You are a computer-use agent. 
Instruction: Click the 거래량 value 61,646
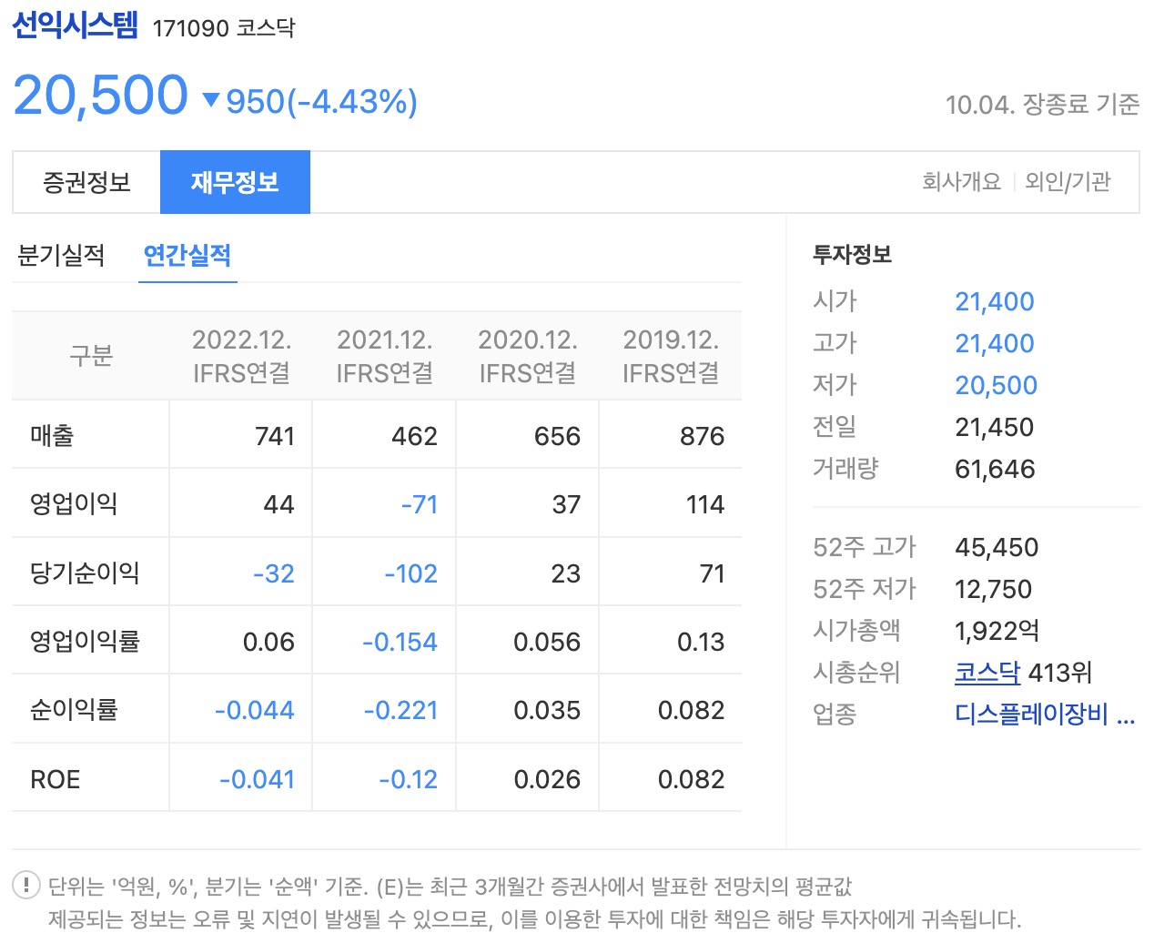(x=995, y=469)
